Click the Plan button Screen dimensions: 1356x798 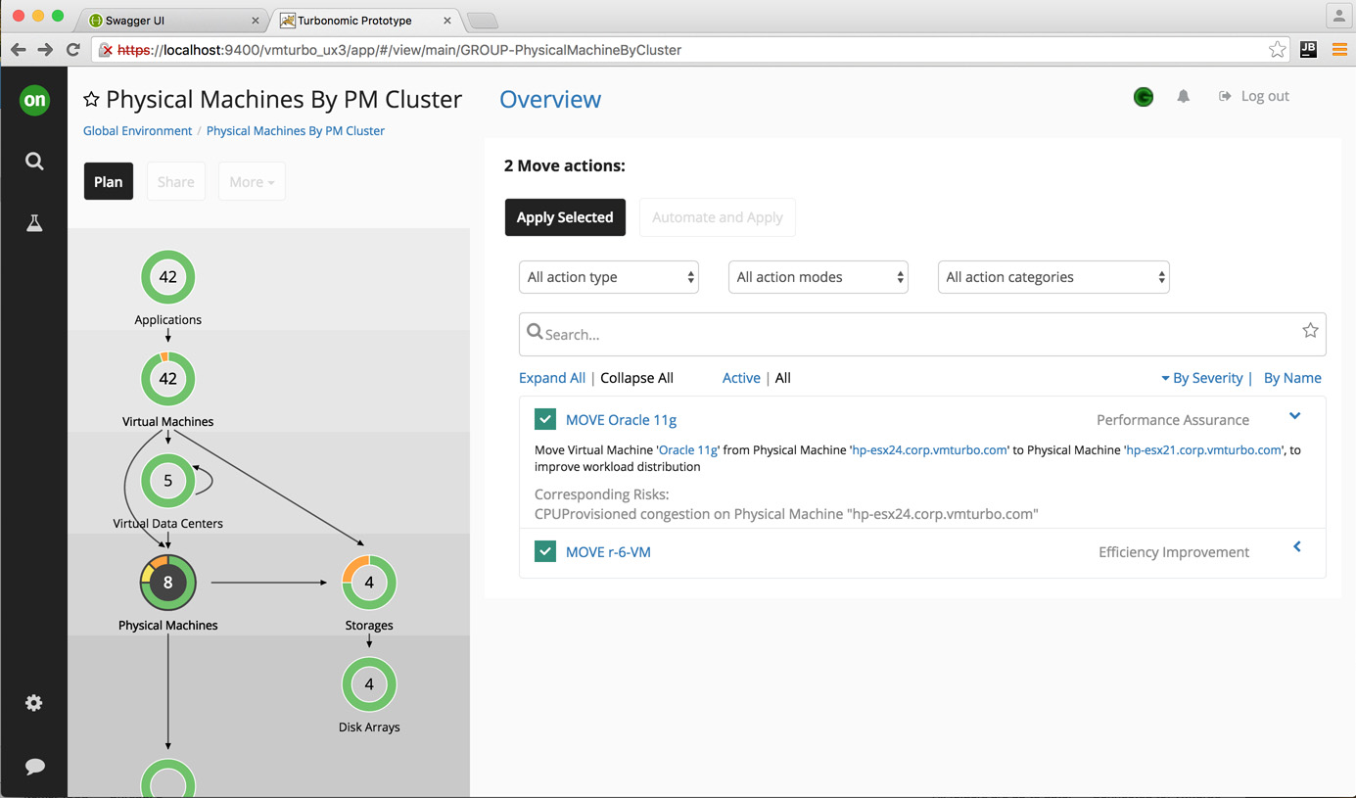tap(108, 181)
